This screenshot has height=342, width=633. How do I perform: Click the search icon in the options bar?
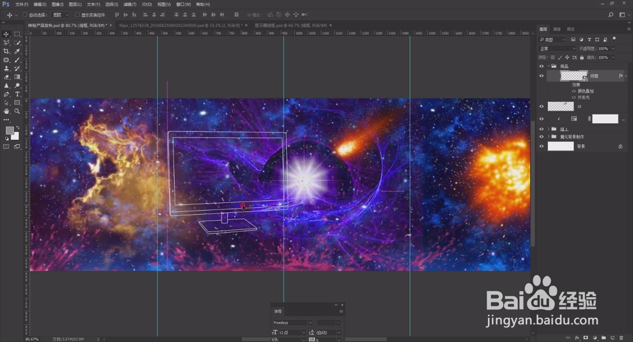pos(611,15)
